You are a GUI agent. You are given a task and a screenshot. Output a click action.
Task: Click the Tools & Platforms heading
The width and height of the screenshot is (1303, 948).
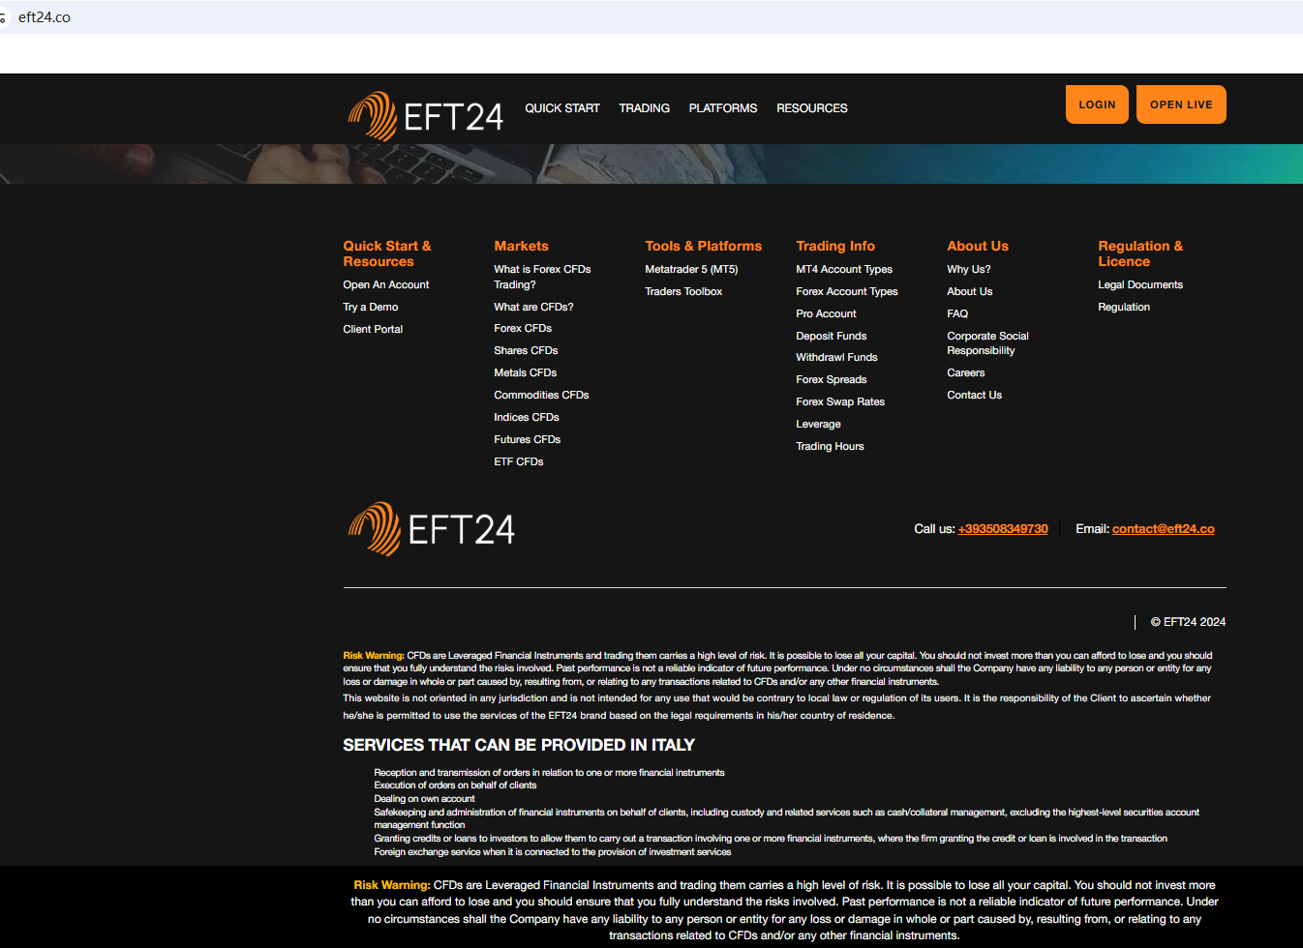(x=704, y=246)
